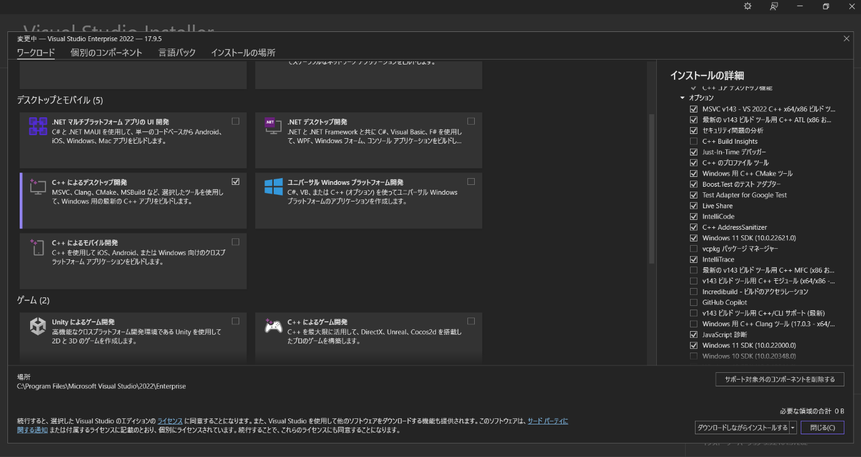The width and height of the screenshot is (861, 457).
Task: Check the .NET マルチプラットフォーム アプリの UI 開発 workload checkbox
Action: [x=236, y=121]
